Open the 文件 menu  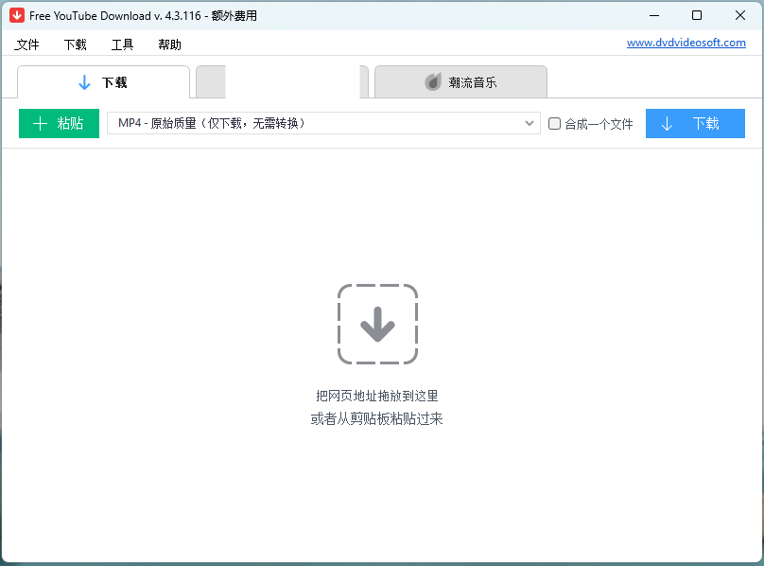(x=27, y=44)
